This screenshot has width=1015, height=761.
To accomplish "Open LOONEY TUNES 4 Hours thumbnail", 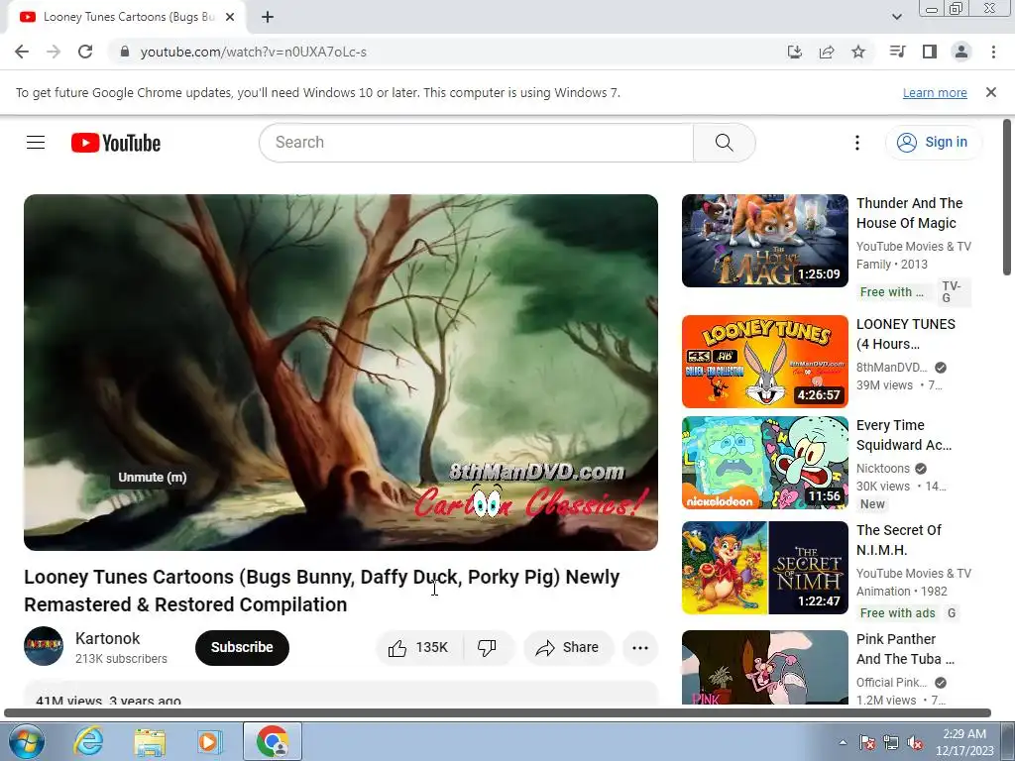I will (764, 361).
